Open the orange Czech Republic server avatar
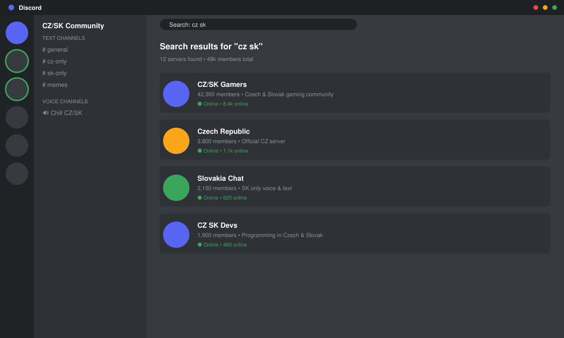 (x=176, y=141)
